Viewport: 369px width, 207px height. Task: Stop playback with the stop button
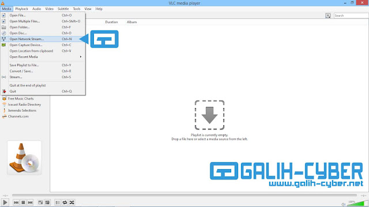[23, 202]
